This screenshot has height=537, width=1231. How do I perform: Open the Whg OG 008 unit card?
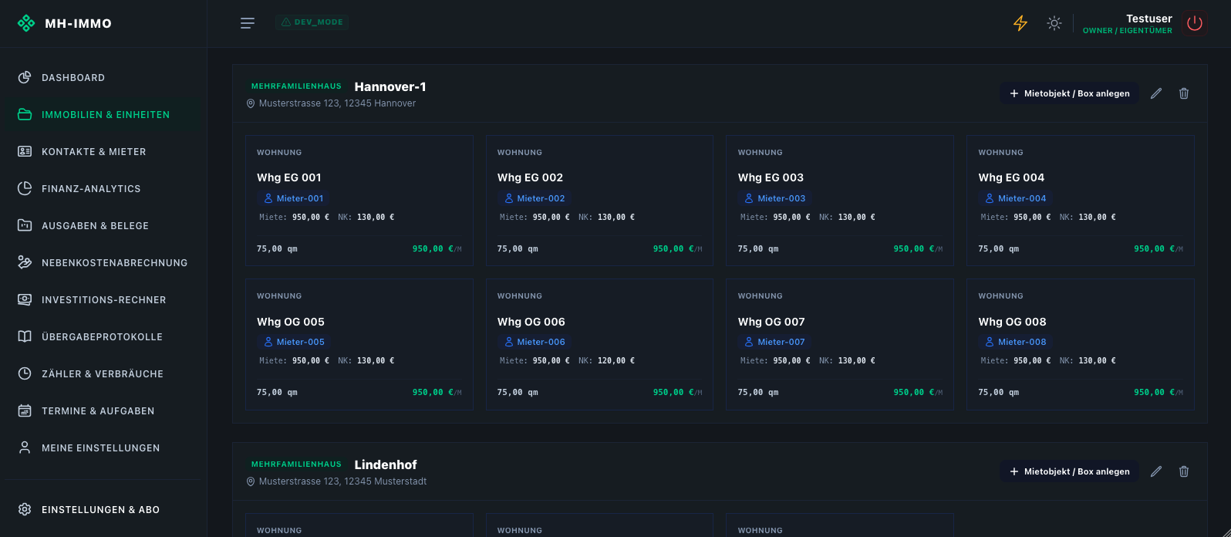(x=1081, y=344)
